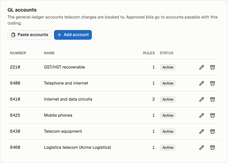Archive the Telephone and internet account

pos(213,83)
